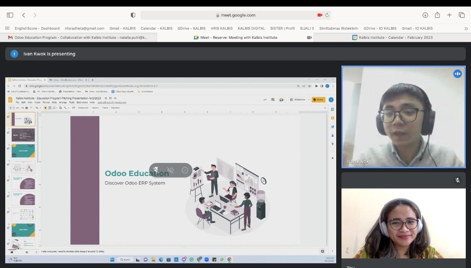Toggle the unpin icon on presentation overlay

pos(156,170)
